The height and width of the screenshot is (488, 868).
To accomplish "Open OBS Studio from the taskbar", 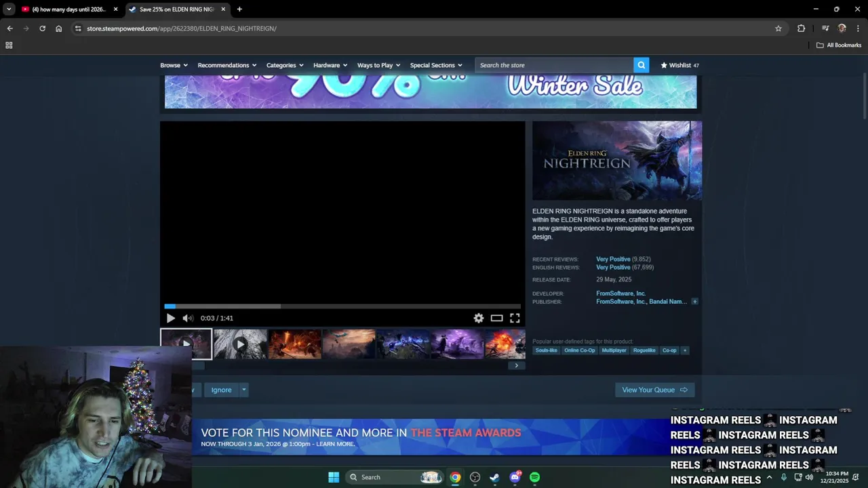I will [475, 477].
